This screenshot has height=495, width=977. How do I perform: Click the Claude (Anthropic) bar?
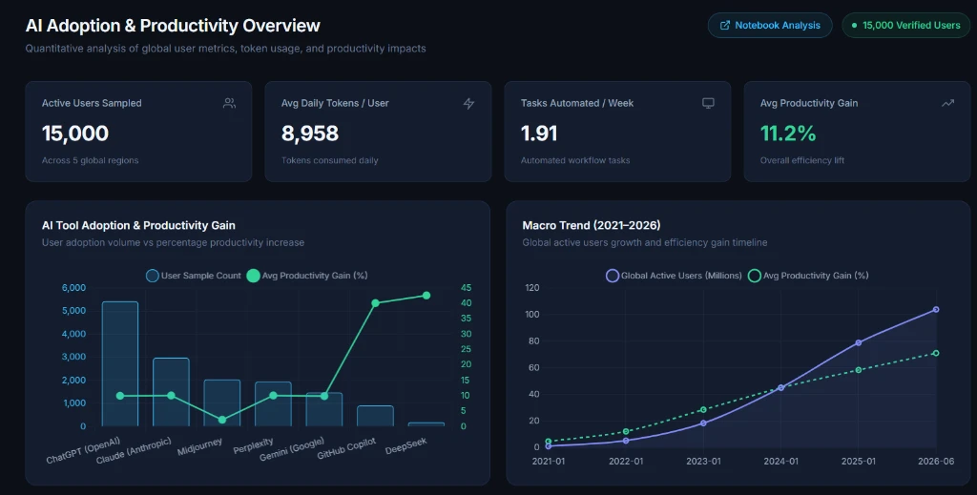pyautogui.click(x=172, y=392)
